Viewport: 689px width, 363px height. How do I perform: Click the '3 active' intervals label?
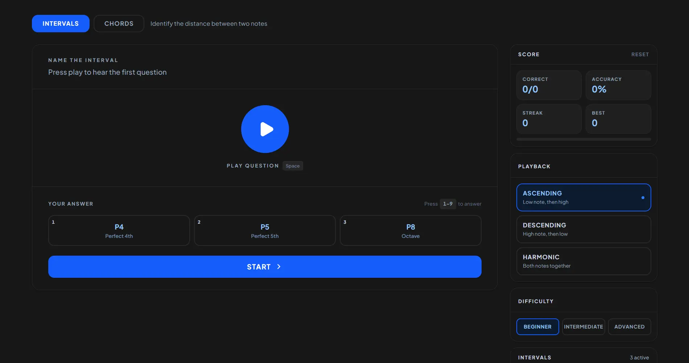pos(639,358)
